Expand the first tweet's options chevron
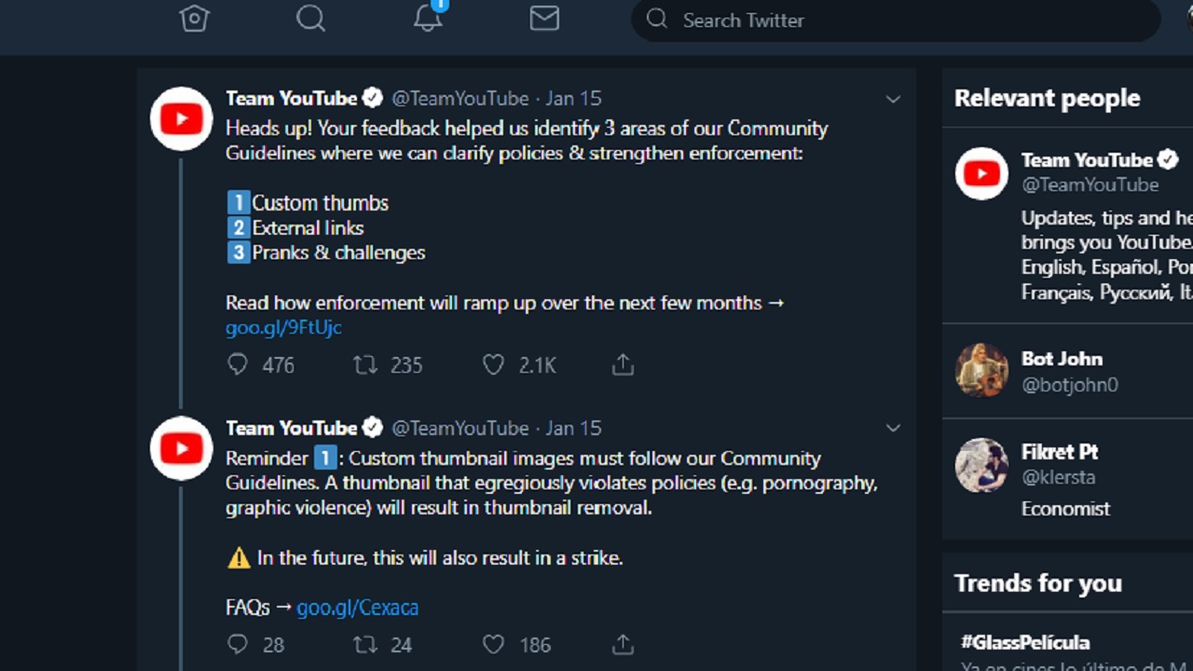Viewport: 1193px width, 671px height. 893,99
